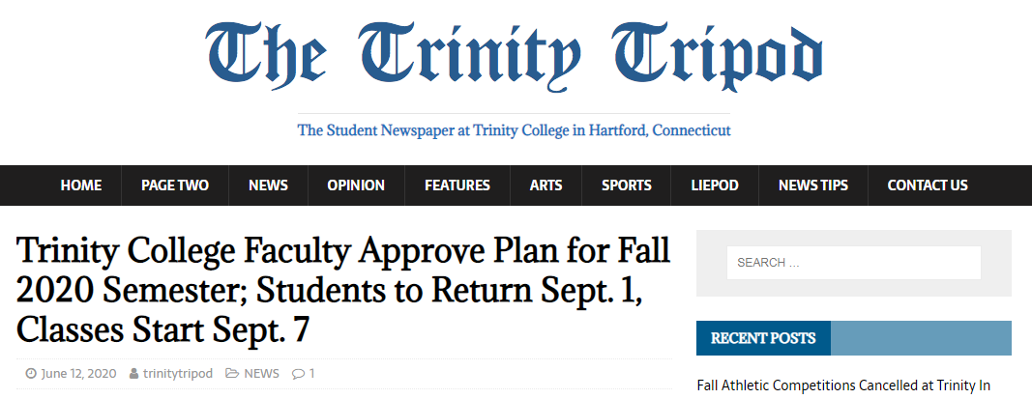Open the NEWS category link under headline
This screenshot has width=1032, height=399.
tap(261, 374)
